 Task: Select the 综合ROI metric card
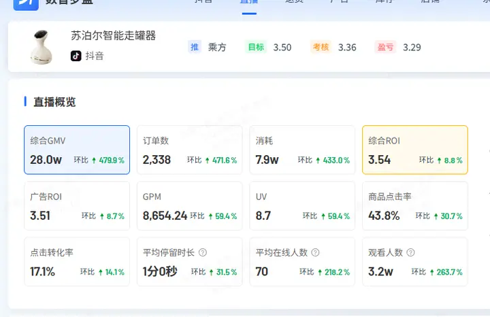tap(415, 150)
